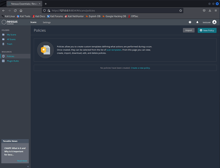Open the Exploit-DB bookmark

pos(93,16)
